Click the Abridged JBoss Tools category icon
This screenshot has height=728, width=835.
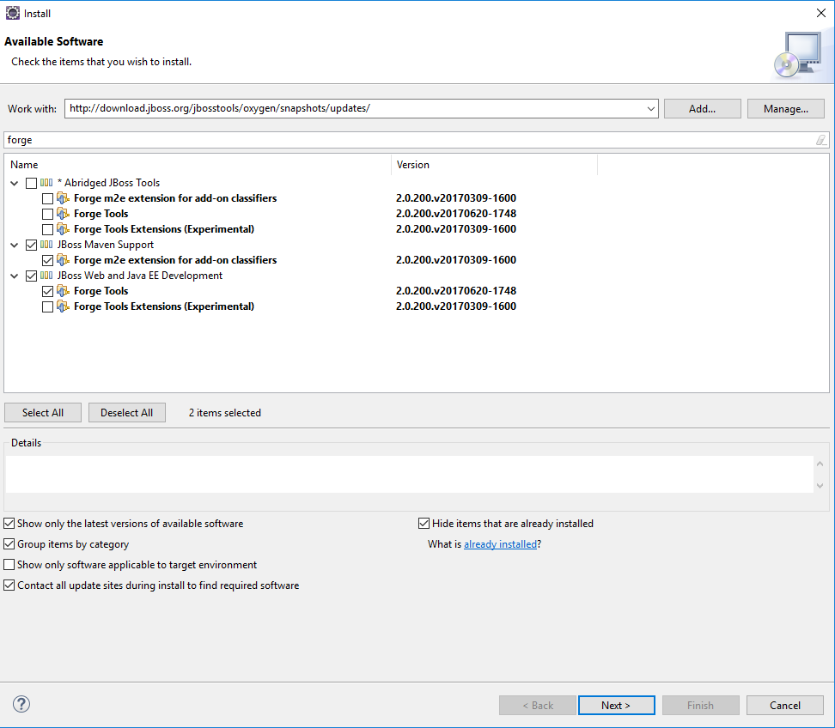[46, 183]
